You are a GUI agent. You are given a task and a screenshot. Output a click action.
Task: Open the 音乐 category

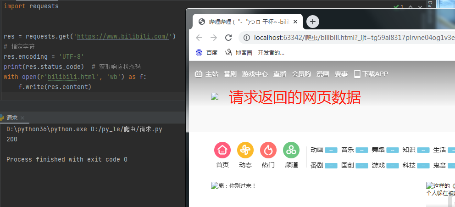pyautogui.click(x=348, y=150)
